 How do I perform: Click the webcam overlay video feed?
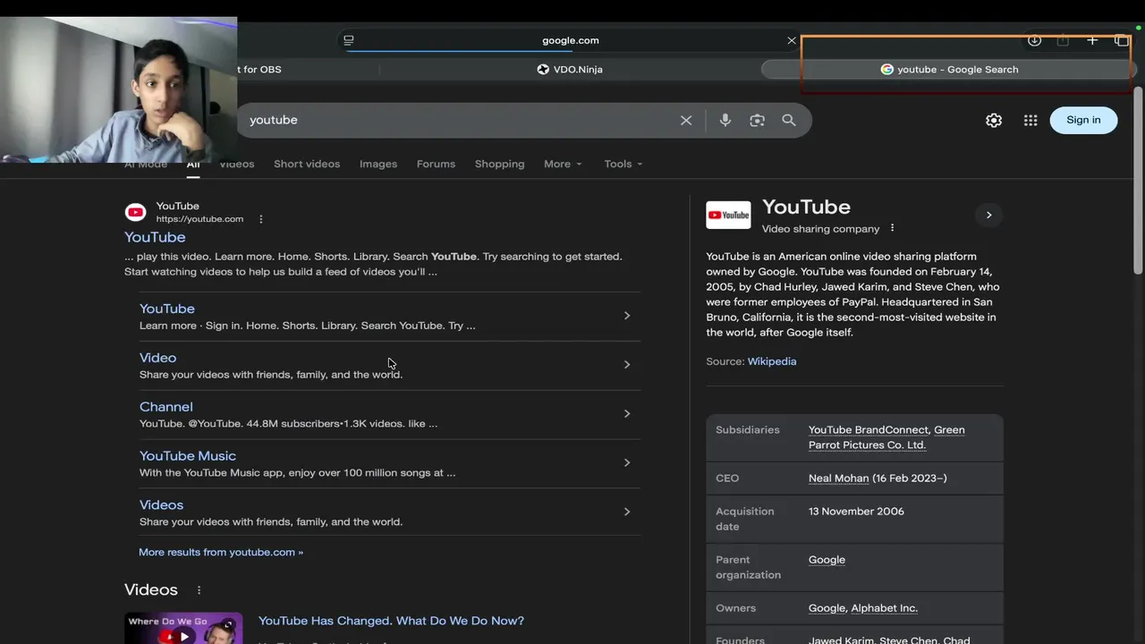click(x=119, y=89)
